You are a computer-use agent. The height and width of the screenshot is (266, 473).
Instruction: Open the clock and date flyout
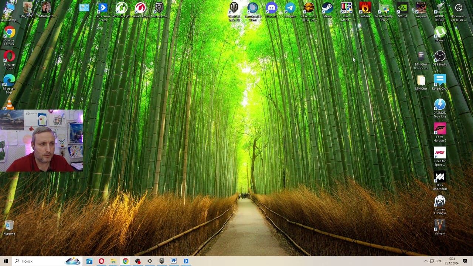(452, 261)
